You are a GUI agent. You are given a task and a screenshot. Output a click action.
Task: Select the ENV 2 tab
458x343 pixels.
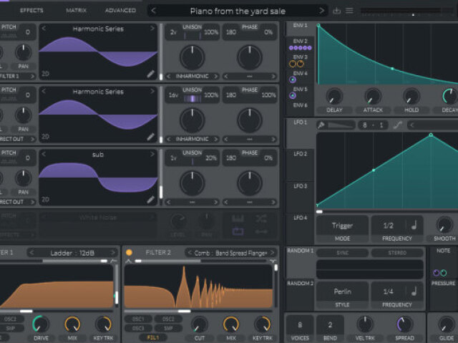[300, 44]
